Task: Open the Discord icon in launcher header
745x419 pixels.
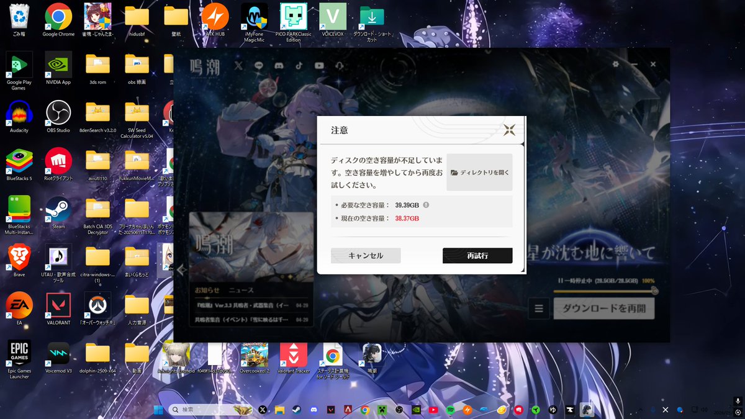Action: 279,65
